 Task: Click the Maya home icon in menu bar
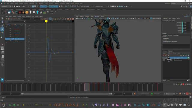click(1, 4)
